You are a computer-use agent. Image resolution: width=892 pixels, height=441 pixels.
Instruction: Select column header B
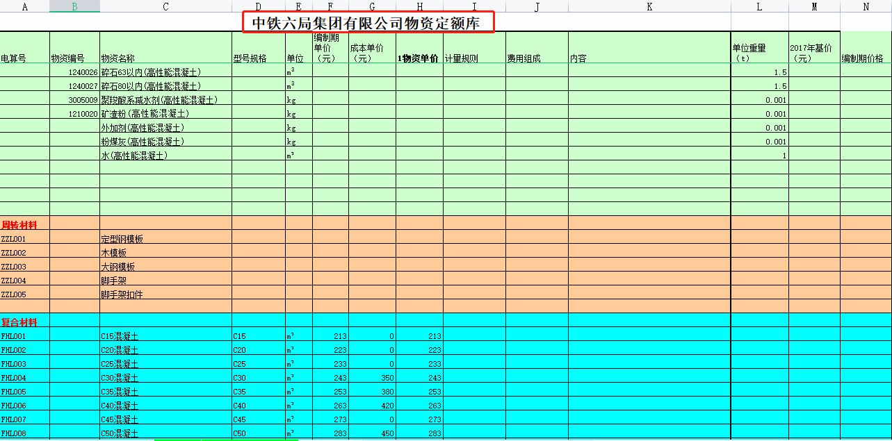pos(74,6)
